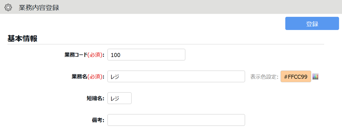
Task: Click the 100 value in the code field
Action: pos(116,55)
